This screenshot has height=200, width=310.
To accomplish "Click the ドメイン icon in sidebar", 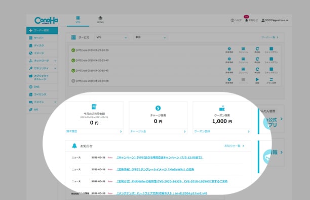I will (30, 102).
